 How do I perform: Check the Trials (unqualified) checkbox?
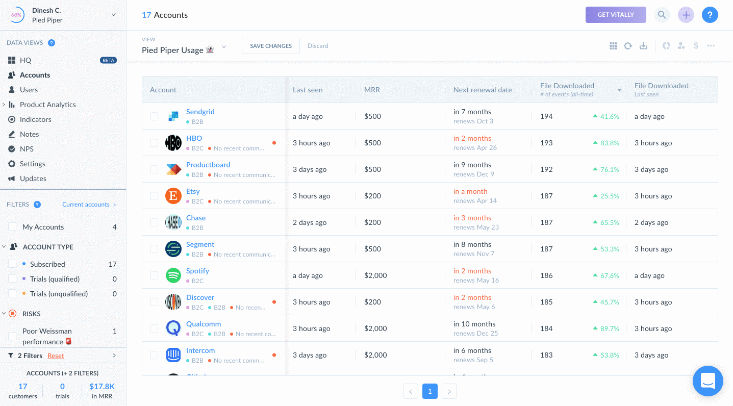pyautogui.click(x=12, y=294)
